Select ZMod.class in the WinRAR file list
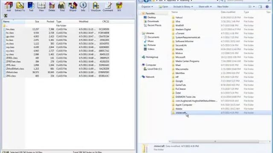The height and width of the screenshot is (153, 273). point(56,72)
